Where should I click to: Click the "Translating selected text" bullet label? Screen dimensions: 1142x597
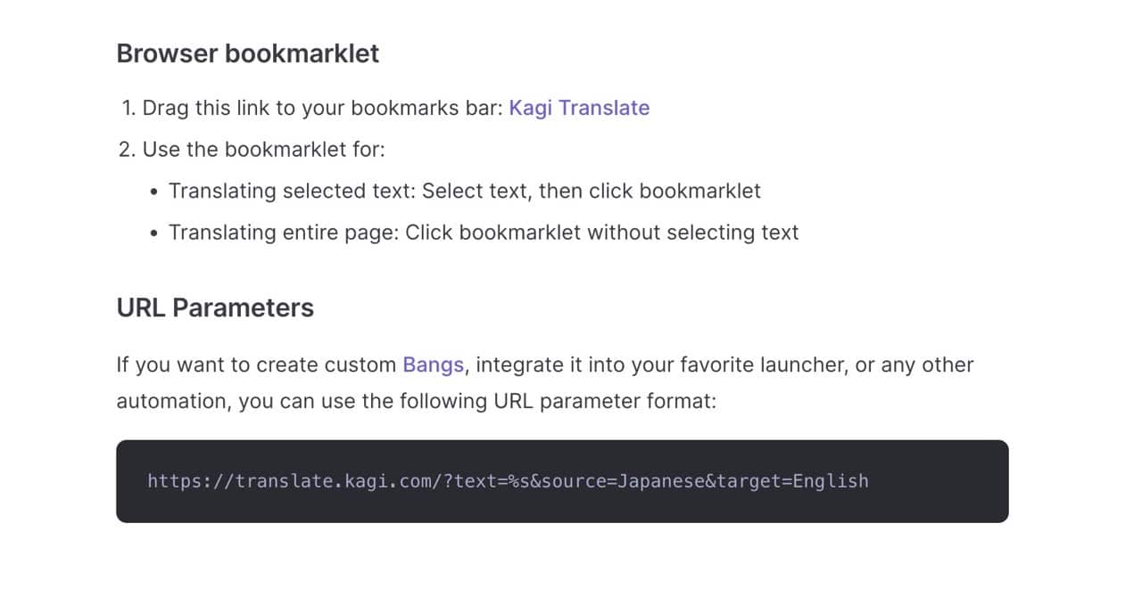pyautogui.click(x=293, y=191)
